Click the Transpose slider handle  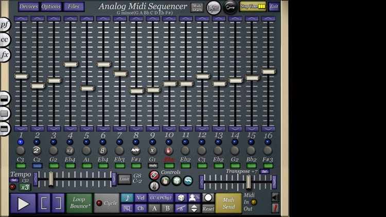(x=249, y=182)
